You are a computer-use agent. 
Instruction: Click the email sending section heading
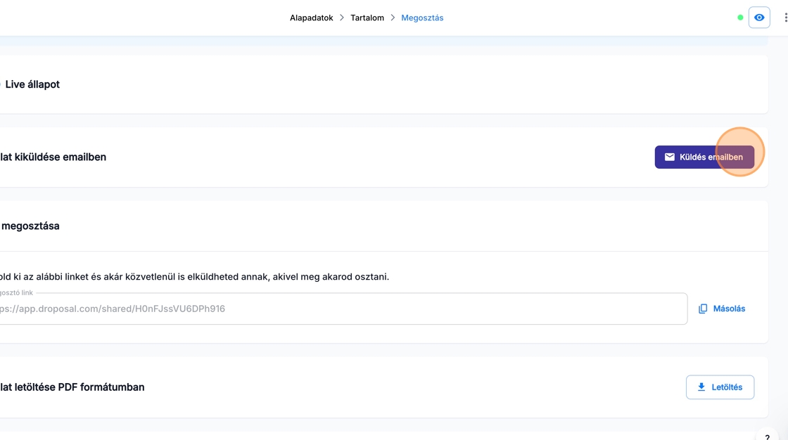(x=53, y=157)
